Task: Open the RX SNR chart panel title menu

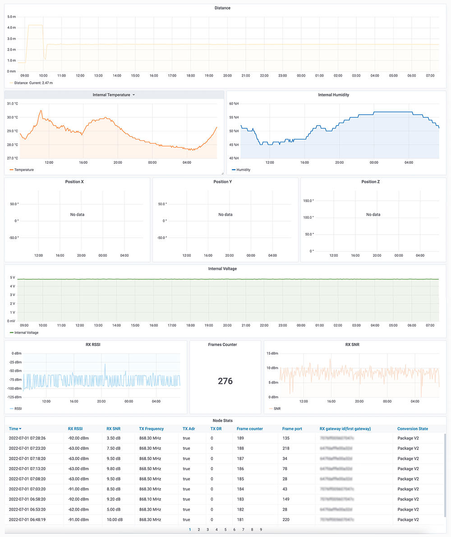Action: 352,345
